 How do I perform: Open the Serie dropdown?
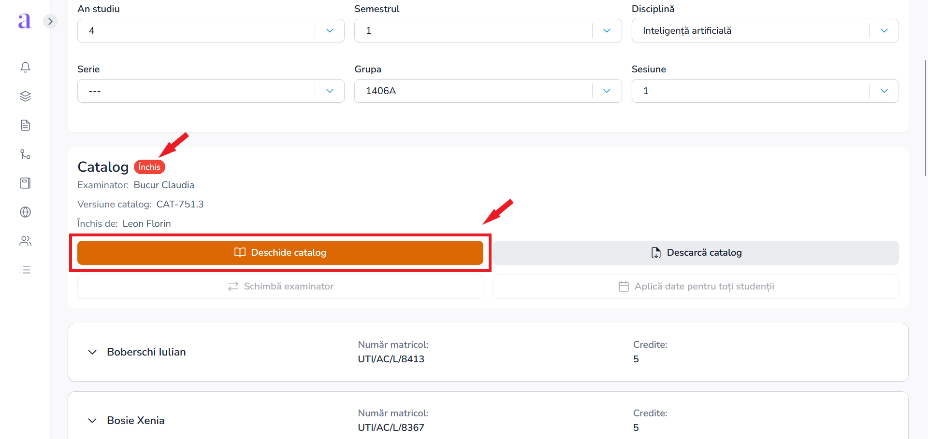(211, 91)
